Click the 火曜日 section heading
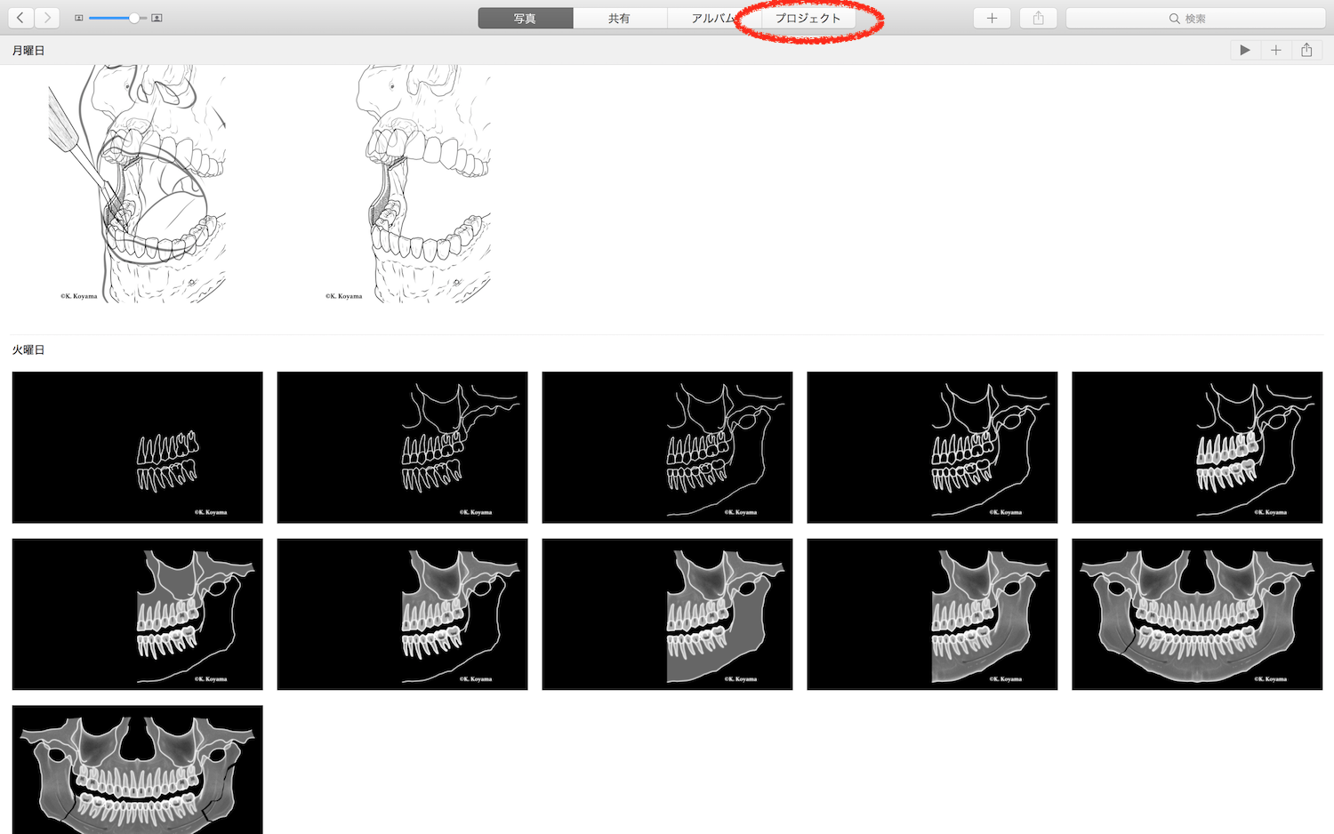This screenshot has height=834, width=1334. coord(28,350)
